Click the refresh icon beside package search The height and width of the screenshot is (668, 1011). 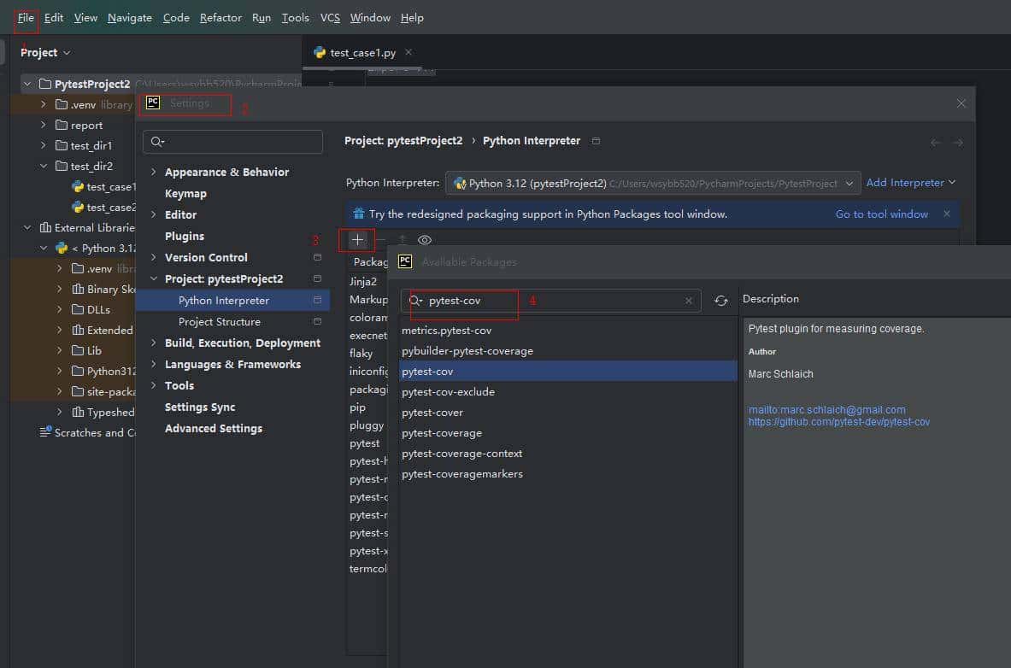721,301
